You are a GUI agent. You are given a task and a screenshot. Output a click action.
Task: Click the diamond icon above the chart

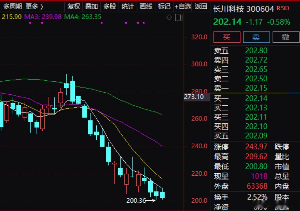[x=169, y=18]
